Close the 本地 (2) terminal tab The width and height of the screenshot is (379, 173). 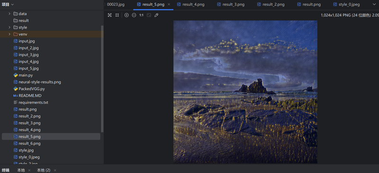click(x=55, y=170)
